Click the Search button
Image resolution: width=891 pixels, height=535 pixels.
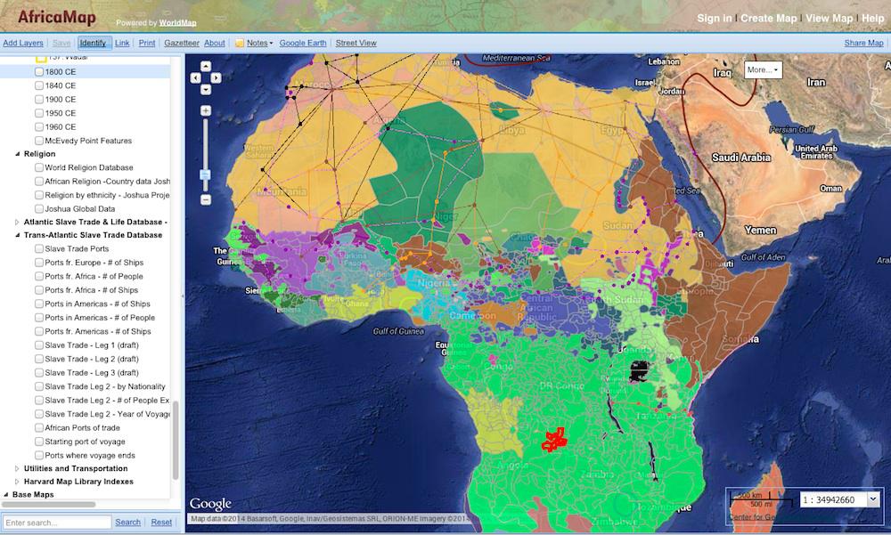pyautogui.click(x=127, y=523)
